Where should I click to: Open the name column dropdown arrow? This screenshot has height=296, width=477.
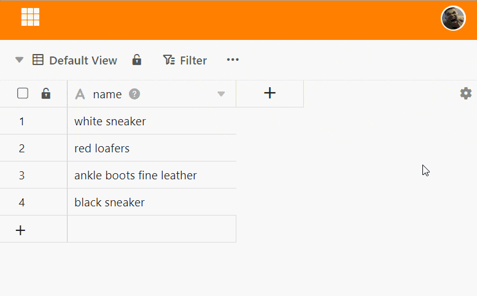tap(222, 94)
